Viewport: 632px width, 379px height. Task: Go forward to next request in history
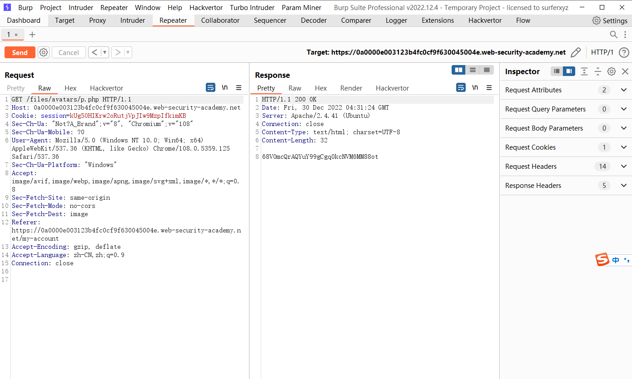118,52
